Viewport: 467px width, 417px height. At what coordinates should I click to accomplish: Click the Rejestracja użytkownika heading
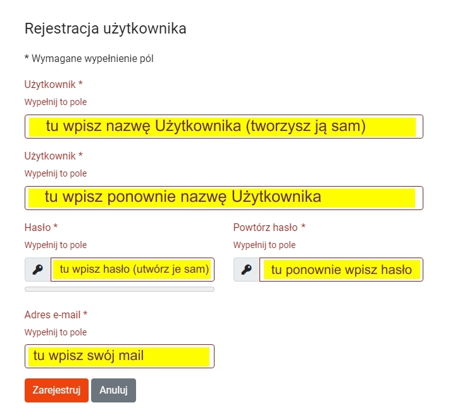[x=106, y=29]
